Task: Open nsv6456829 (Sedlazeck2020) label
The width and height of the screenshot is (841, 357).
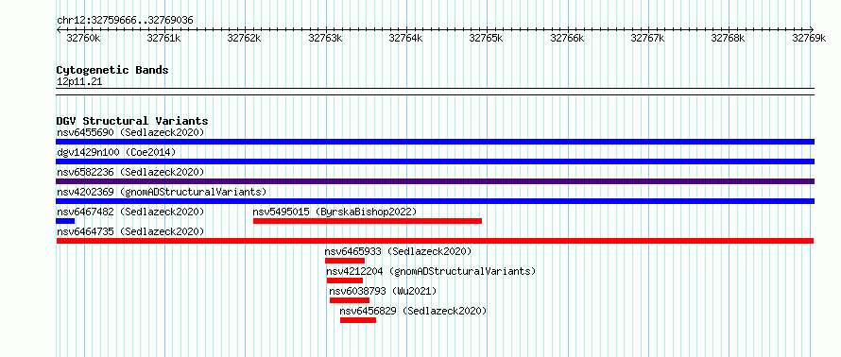Action: [413, 311]
